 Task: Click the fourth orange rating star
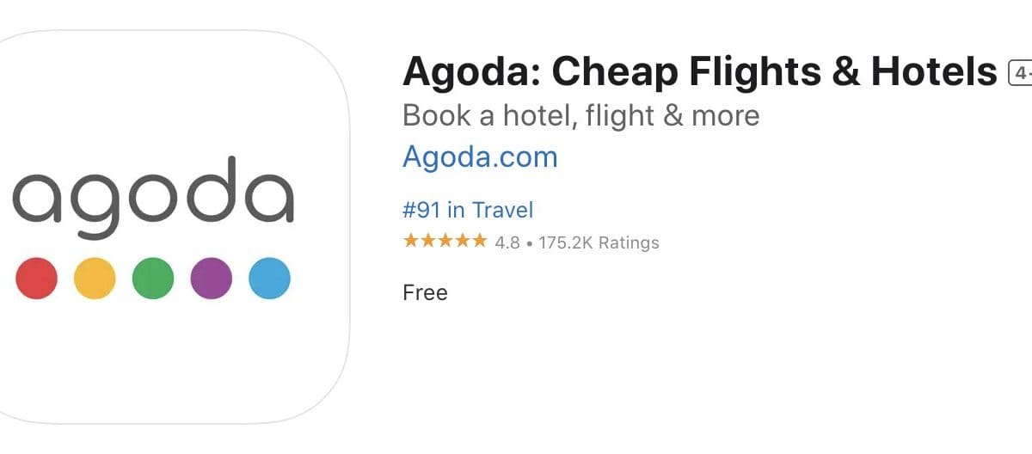tap(462, 242)
